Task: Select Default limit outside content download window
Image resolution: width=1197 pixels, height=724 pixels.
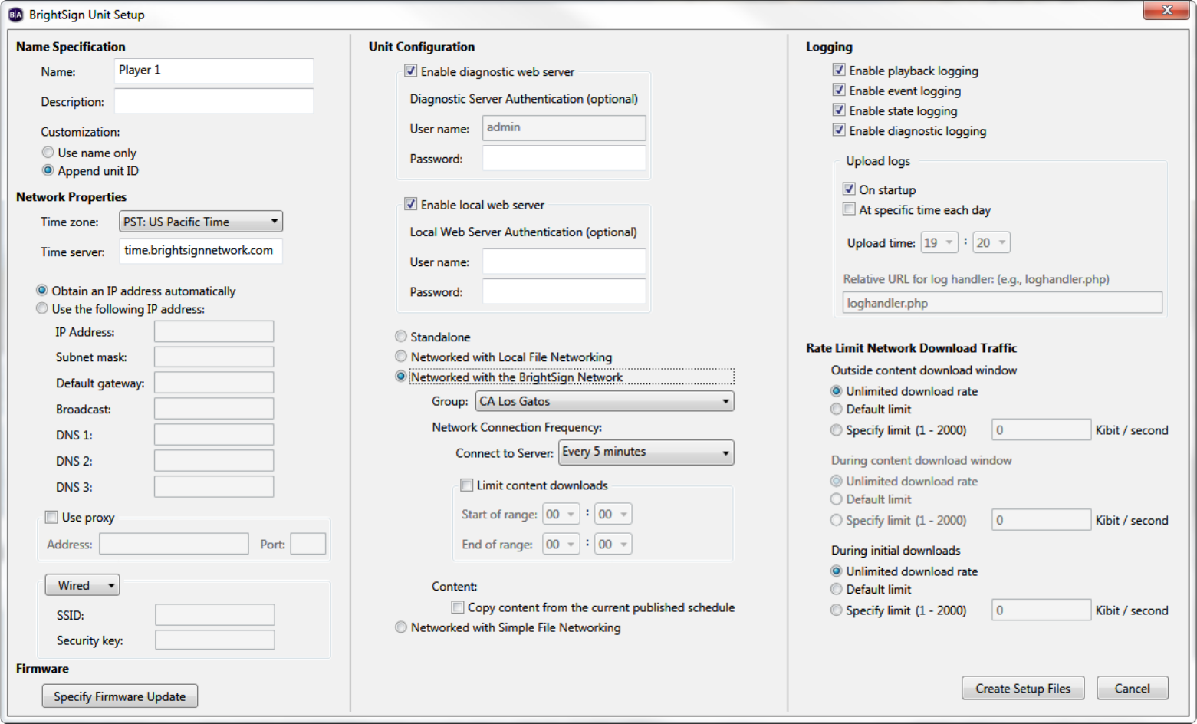Action: (x=837, y=410)
